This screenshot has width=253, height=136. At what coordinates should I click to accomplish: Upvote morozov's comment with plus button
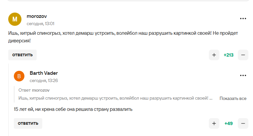(x=214, y=55)
